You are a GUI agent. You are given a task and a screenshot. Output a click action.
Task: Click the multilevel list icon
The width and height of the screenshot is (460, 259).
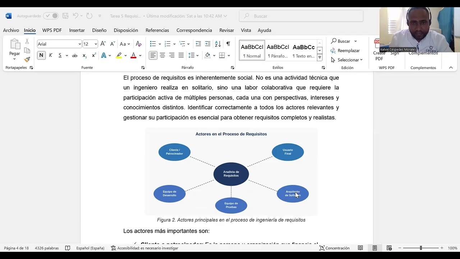182,44
